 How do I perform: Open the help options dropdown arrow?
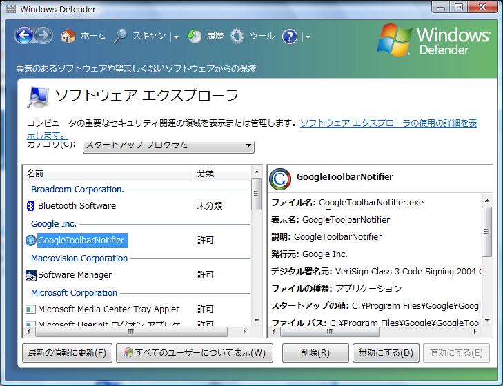point(308,37)
